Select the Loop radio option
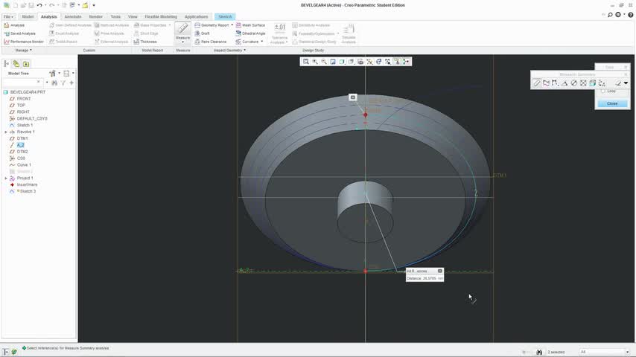This screenshot has height=357, width=636. (x=602, y=91)
